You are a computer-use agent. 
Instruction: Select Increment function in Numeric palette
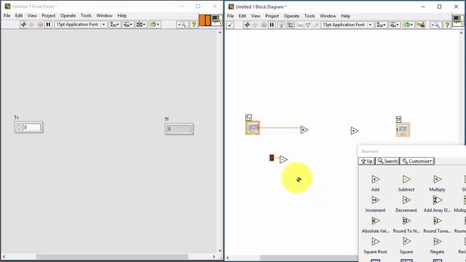[376, 200]
